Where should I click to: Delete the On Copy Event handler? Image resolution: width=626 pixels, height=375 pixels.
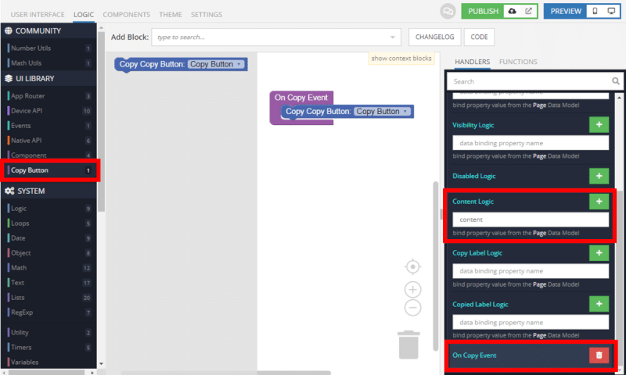[599, 355]
